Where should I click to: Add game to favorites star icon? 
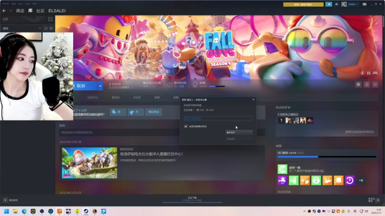(x=375, y=84)
